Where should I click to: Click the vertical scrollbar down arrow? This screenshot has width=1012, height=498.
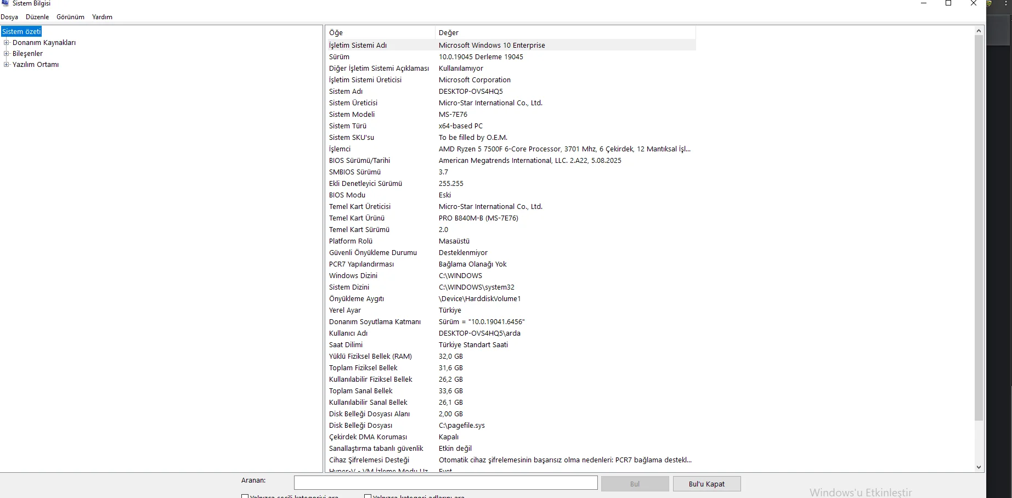pos(979,467)
